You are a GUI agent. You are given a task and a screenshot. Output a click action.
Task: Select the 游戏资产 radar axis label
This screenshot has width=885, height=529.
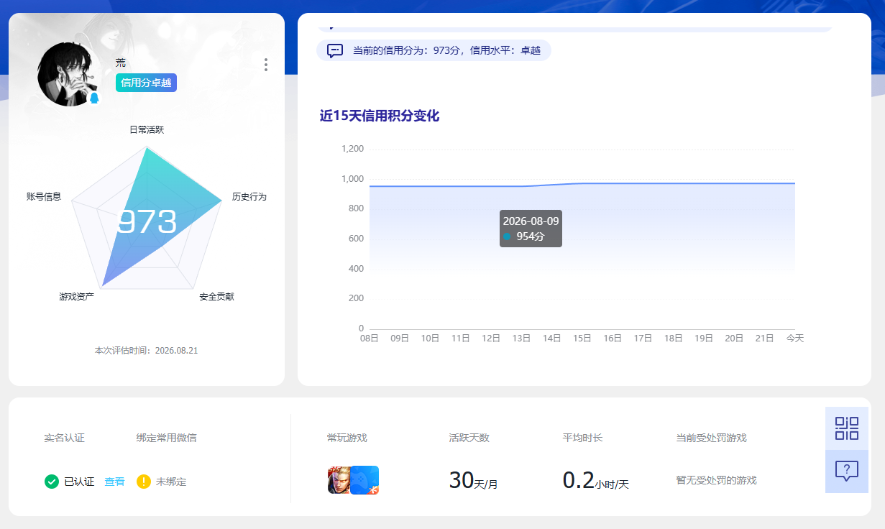pyautogui.click(x=77, y=297)
